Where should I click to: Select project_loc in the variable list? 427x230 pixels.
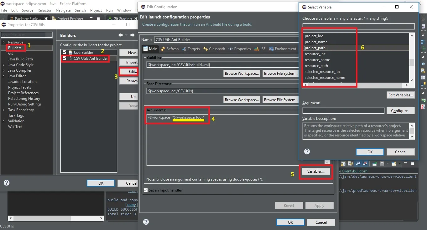point(314,36)
